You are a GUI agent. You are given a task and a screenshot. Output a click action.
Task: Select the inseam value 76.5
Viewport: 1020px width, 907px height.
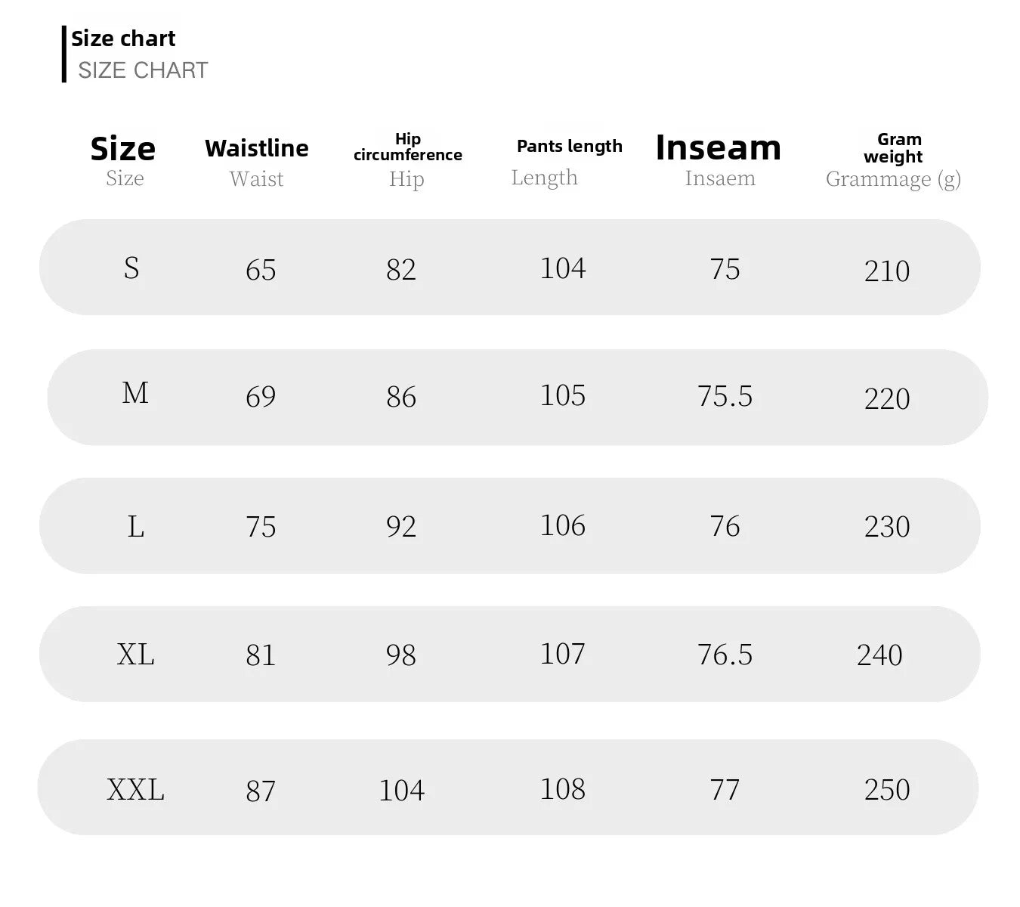tap(725, 655)
